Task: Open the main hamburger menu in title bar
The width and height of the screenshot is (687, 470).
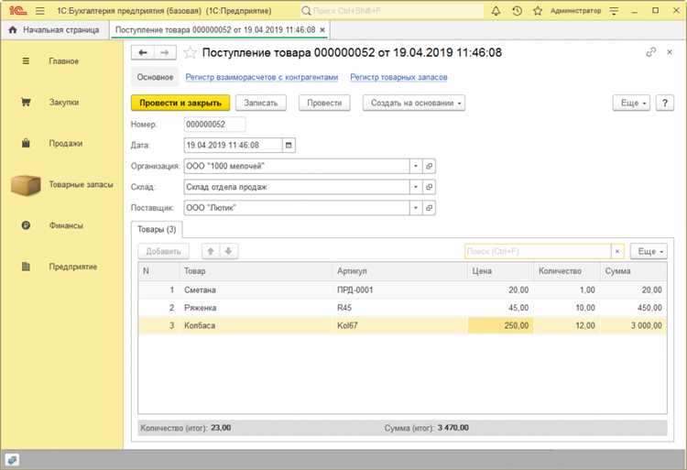Action: pyautogui.click(x=40, y=10)
